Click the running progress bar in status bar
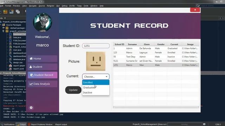The height and width of the screenshot is (126, 225). tap(185, 124)
